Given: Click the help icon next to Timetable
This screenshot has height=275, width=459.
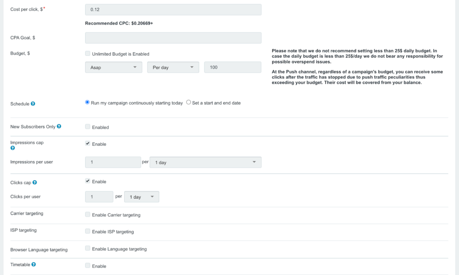Looking at the screenshot, I should (x=34, y=264).
